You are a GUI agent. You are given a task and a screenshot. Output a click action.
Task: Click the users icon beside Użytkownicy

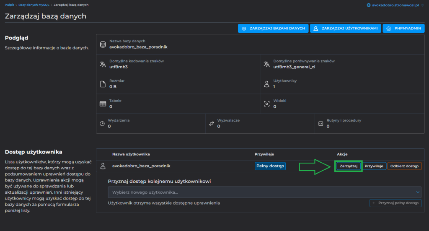[x=266, y=84]
